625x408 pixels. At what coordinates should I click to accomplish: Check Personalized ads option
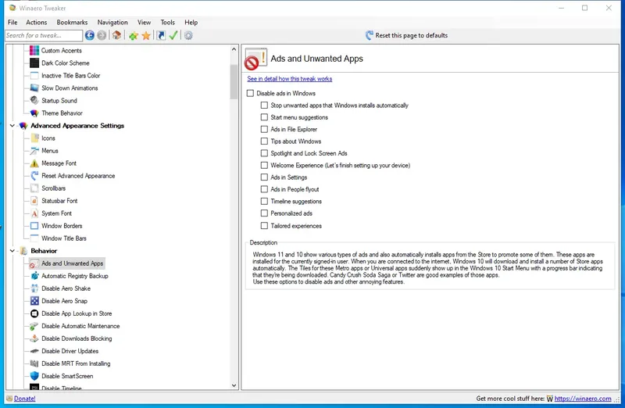click(264, 213)
